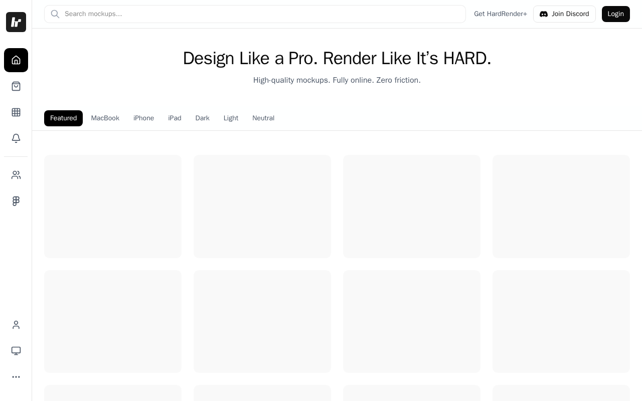The width and height of the screenshot is (642, 401).
Task: Select the Featured filter tab
Action: click(x=63, y=118)
